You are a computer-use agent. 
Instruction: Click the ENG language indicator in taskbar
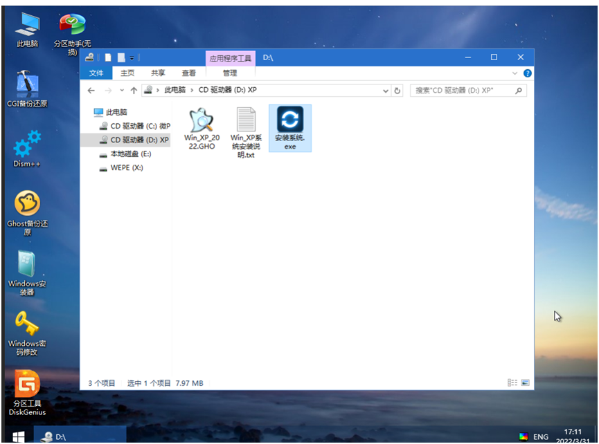point(539,436)
